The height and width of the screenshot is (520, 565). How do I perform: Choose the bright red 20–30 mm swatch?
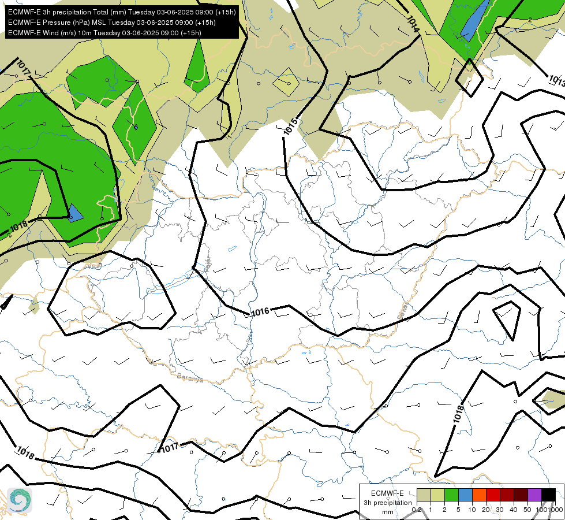click(x=493, y=495)
